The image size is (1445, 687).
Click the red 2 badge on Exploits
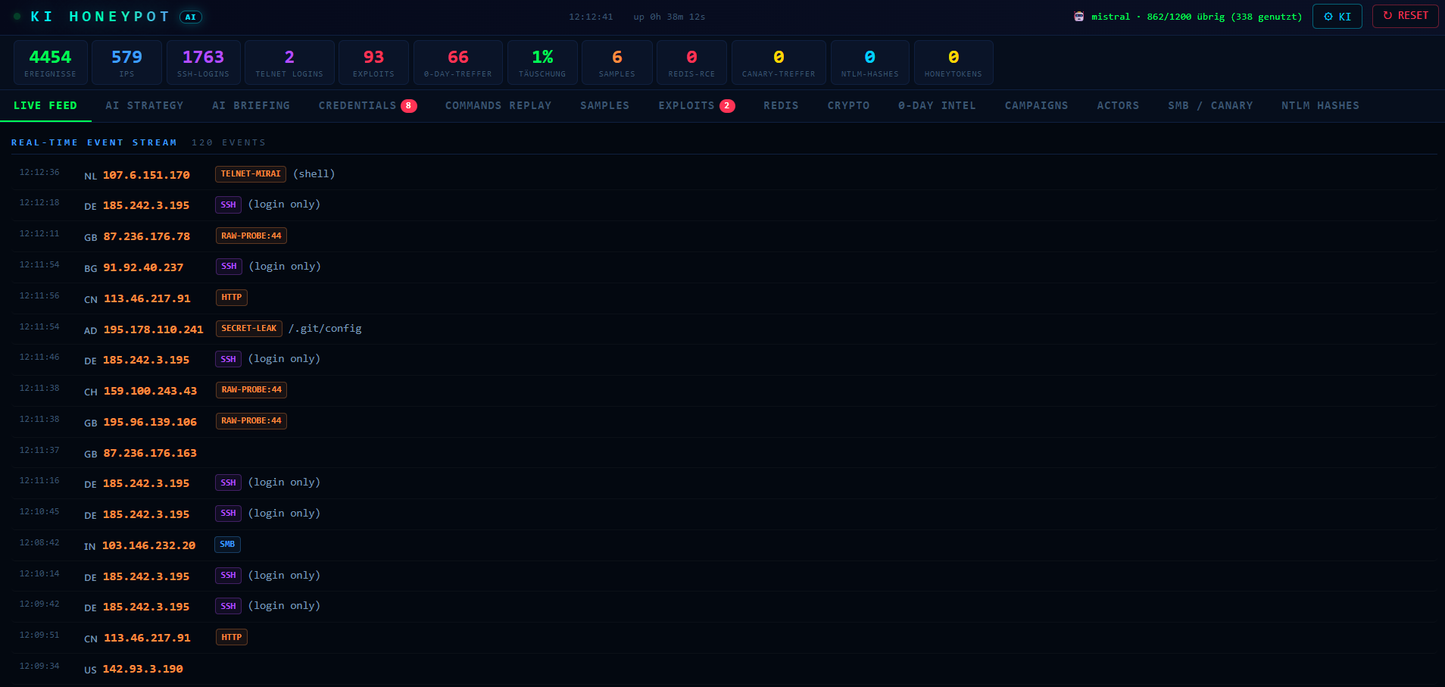click(x=727, y=106)
